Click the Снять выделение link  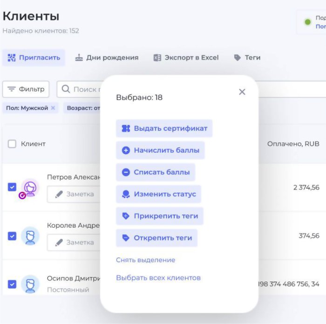pyautogui.click(x=145, y=260)
